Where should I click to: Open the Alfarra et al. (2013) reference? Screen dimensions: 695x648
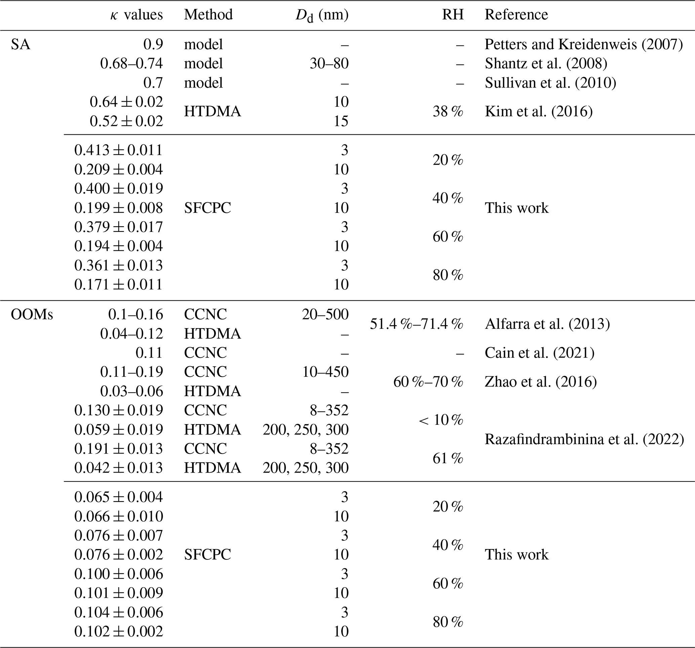(547, 324)
